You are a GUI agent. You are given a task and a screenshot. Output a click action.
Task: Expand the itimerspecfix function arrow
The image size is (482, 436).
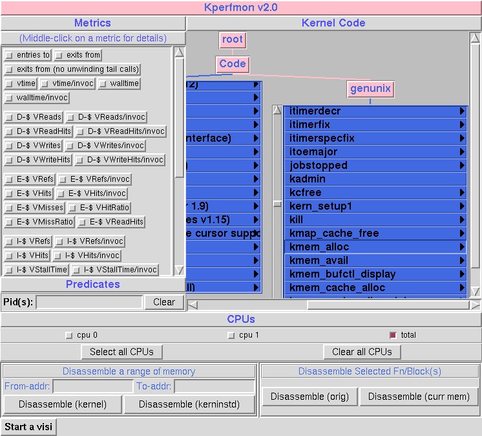coord(462,138)
